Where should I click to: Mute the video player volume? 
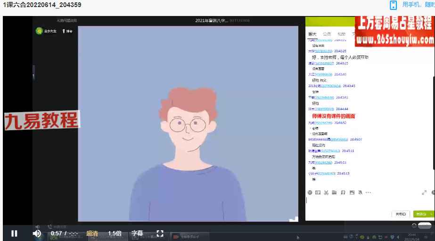(x=36, y=233)
